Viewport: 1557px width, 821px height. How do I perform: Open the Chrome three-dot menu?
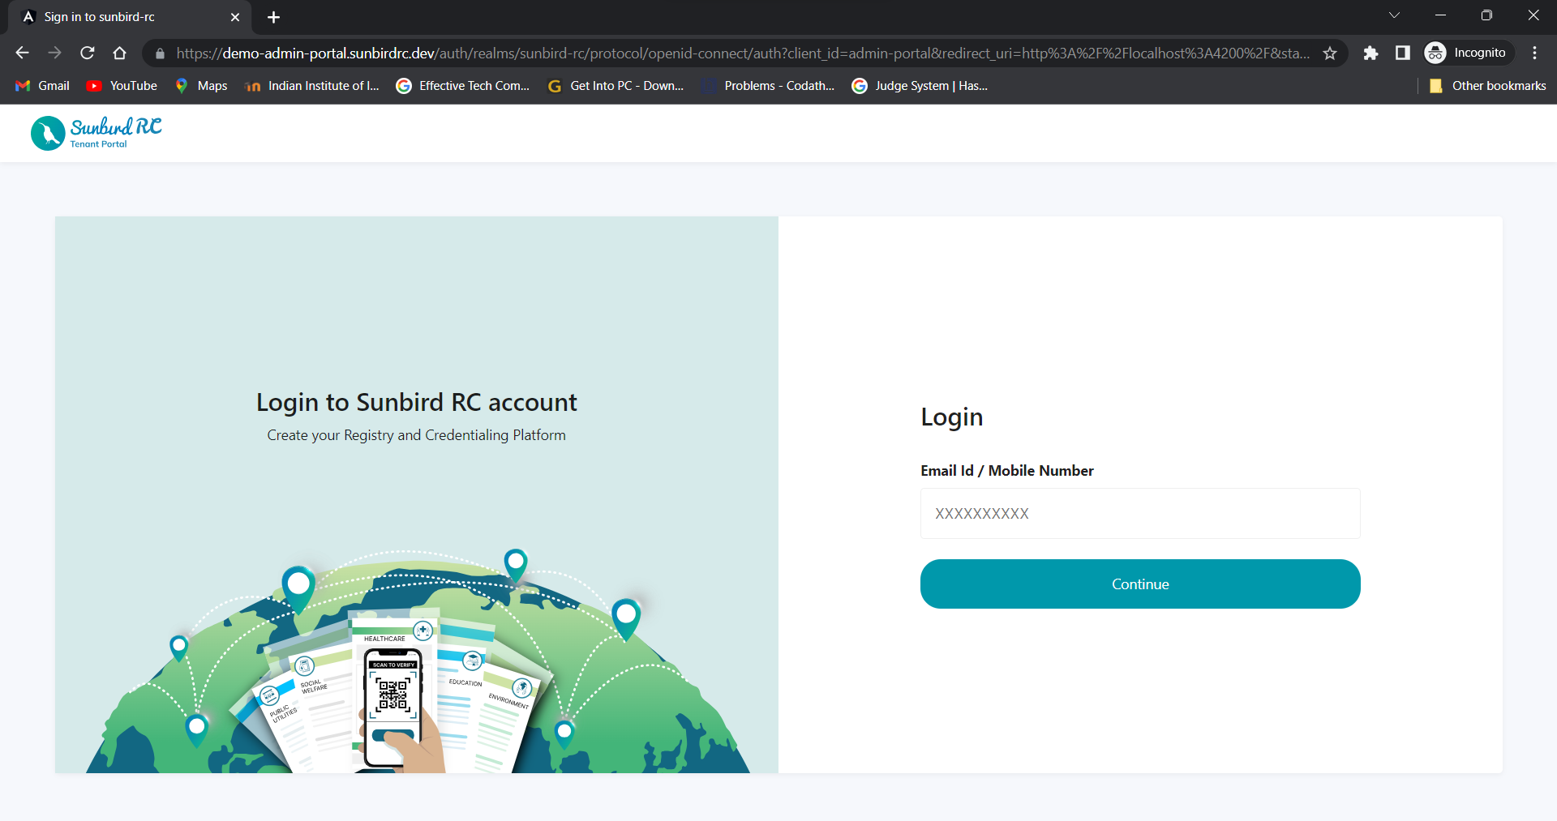tap(1534, 53)
